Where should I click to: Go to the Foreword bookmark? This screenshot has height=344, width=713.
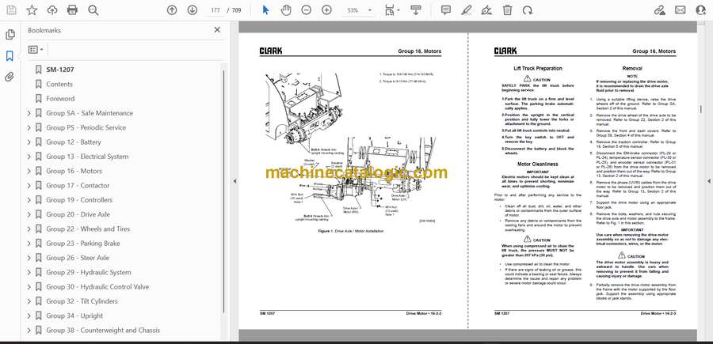60,99
